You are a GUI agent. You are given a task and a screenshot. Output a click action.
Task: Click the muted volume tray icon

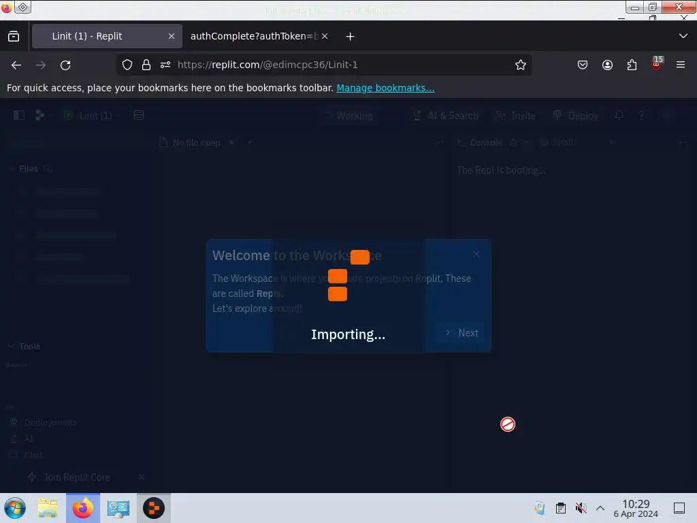click(581, 508)
